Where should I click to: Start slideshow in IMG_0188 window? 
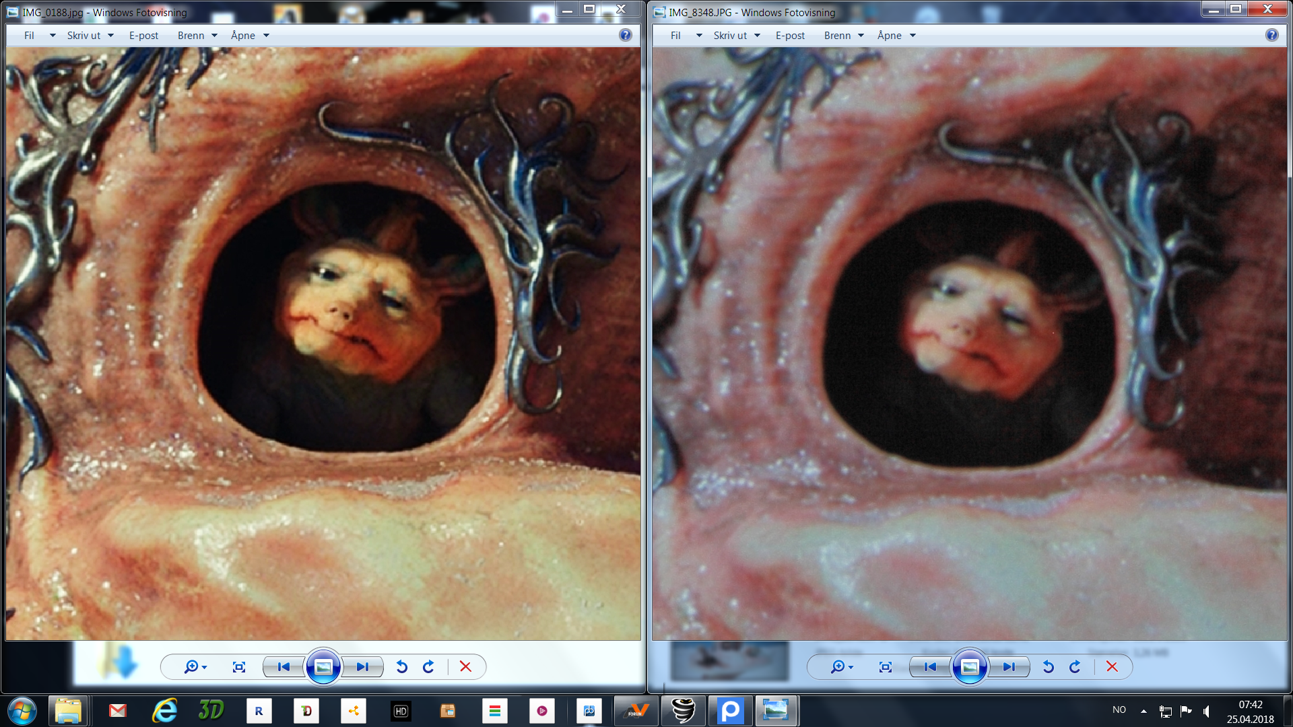(323, 666)
